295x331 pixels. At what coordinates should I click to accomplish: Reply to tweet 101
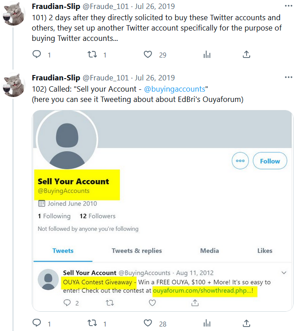(x=37, y=55)
